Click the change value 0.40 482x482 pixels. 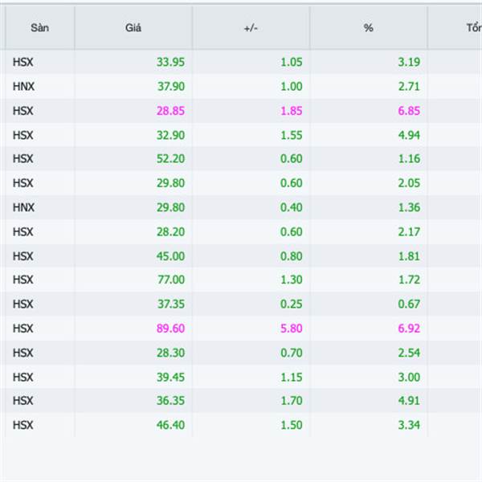tap(292, 207)
